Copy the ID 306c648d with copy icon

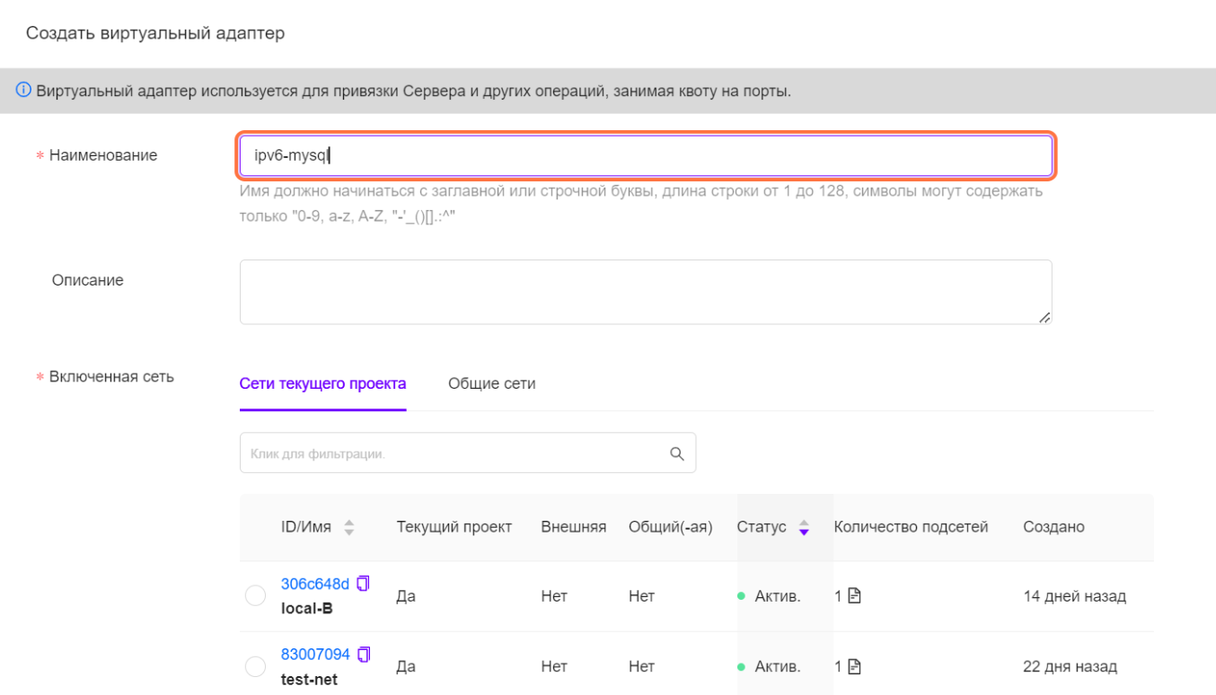pyautogui.click(x=364, y=584)
